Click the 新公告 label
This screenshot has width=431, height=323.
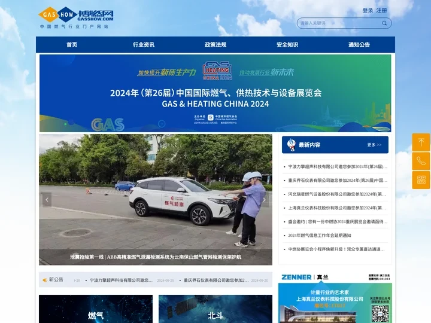point(56,279)
